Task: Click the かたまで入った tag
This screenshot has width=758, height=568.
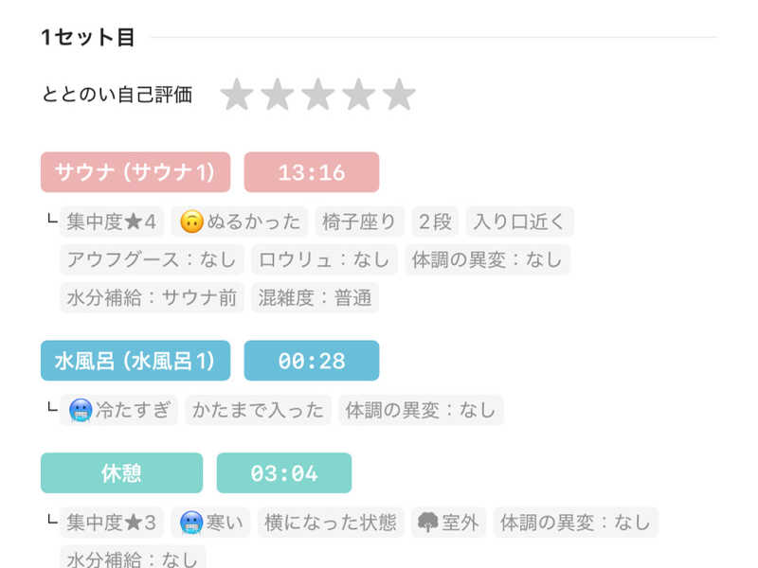Action: coord(259,410)
